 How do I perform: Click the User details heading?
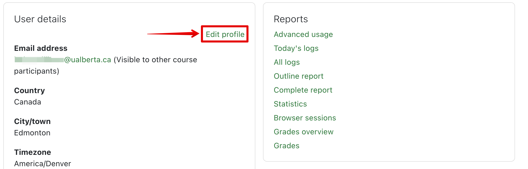coord(40,19)
